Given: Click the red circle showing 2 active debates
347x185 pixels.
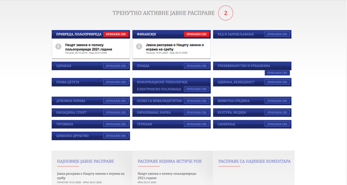Looking at the screenshot, I should [x=226, y=13].
